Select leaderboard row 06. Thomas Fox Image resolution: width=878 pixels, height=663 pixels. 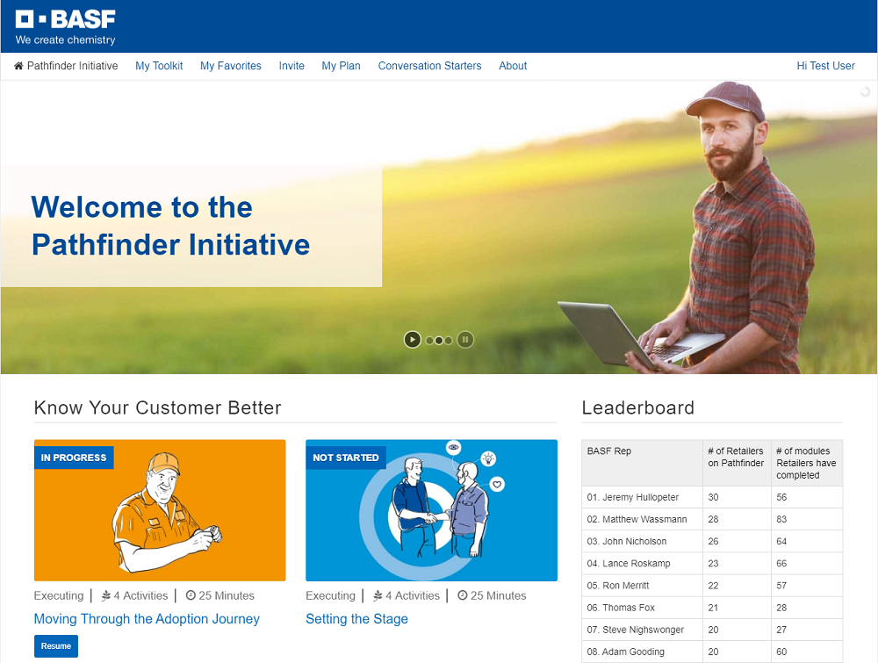tap(712, 608)
